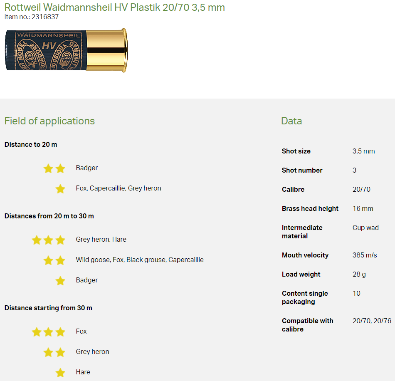
Task: Select the 20/70, 20/76 compatible calibre value
Action: [x=372, y=321]
